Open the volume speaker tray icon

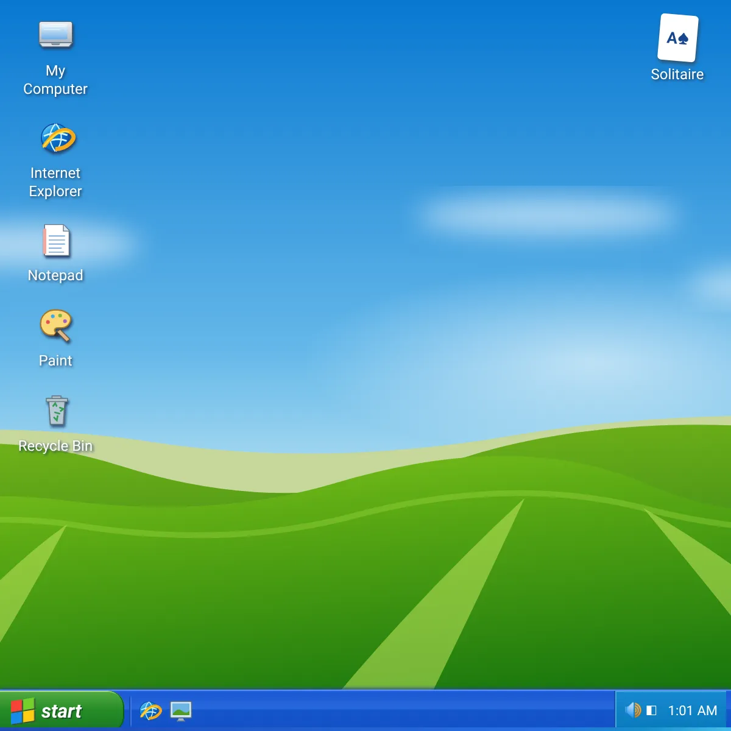click(x=634, y=710)
